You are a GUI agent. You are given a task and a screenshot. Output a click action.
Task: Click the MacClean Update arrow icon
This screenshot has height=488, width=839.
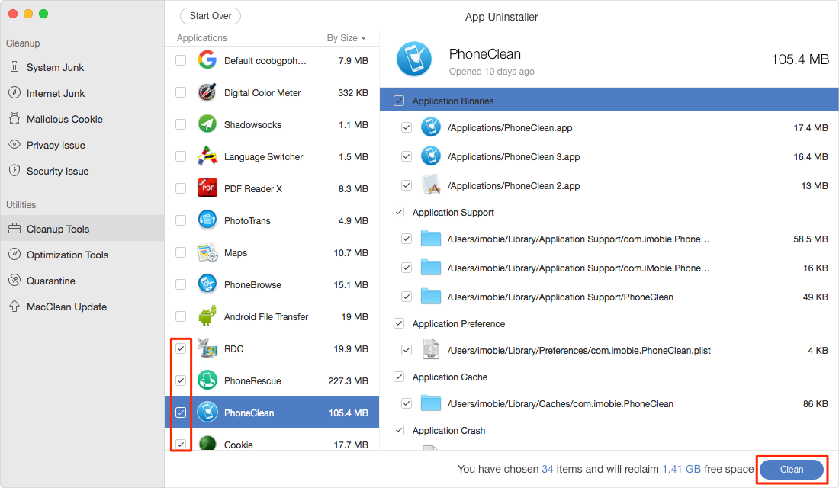click(14, 306)
